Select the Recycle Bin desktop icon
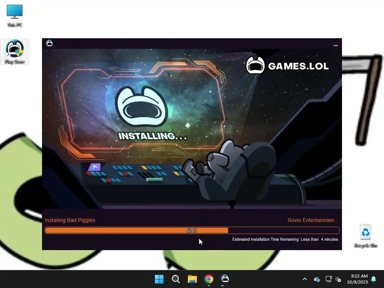 coord(365,235)
